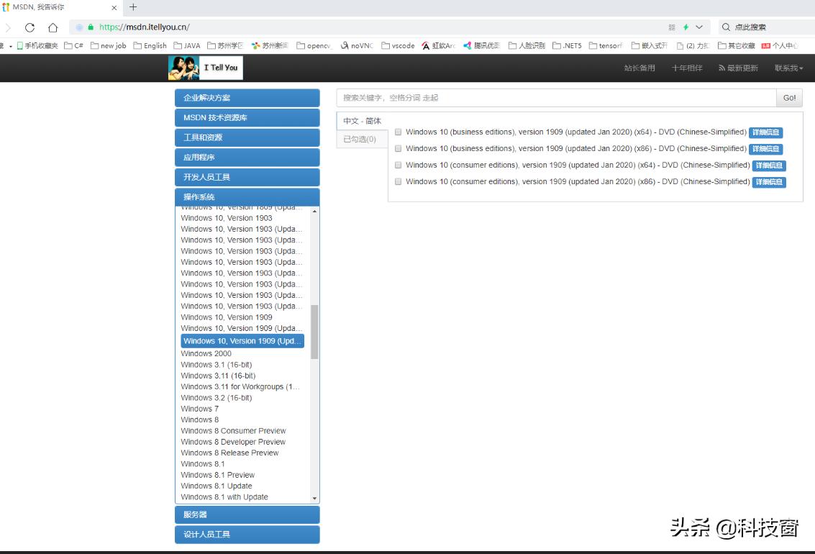Show 详细信息 for consumer editions x64
The width and height of the screenshot is (815, 554).
tap(769, 165)
